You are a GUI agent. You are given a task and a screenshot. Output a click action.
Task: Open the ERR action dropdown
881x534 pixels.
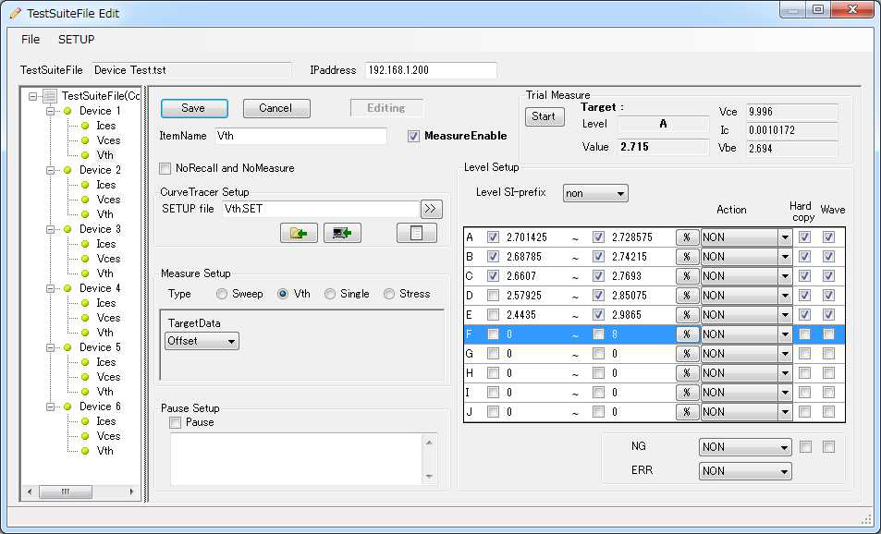tap(745, 471)
